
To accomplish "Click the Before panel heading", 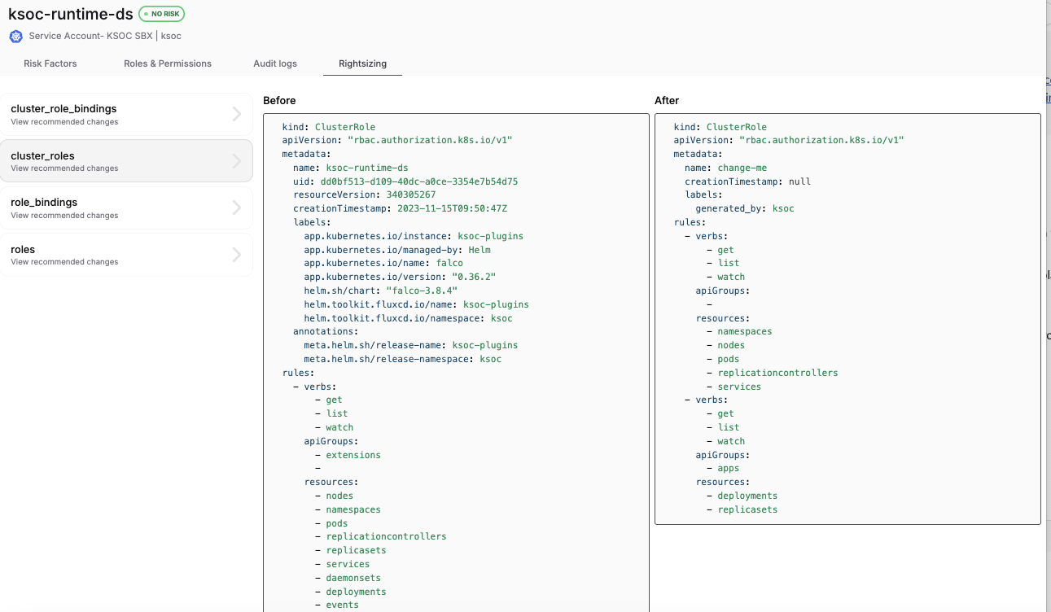I will (x=279, y=100).
